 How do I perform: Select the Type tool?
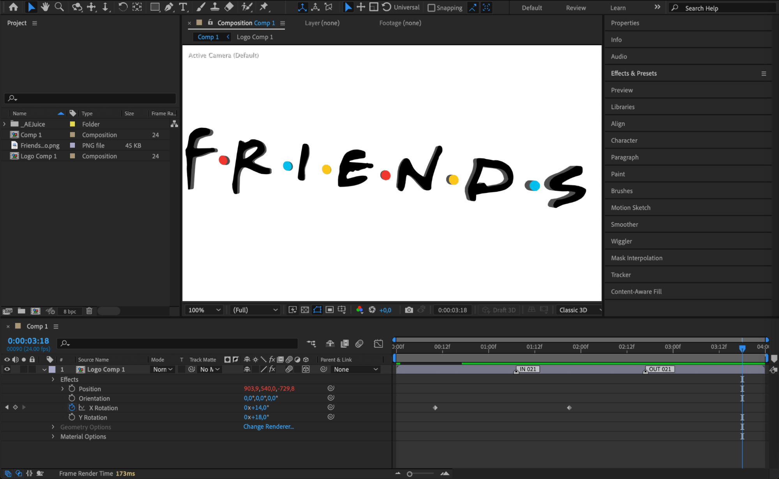(183, 7)
